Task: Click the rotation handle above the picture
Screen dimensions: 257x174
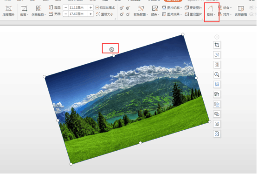Action: tap(112, 49)
